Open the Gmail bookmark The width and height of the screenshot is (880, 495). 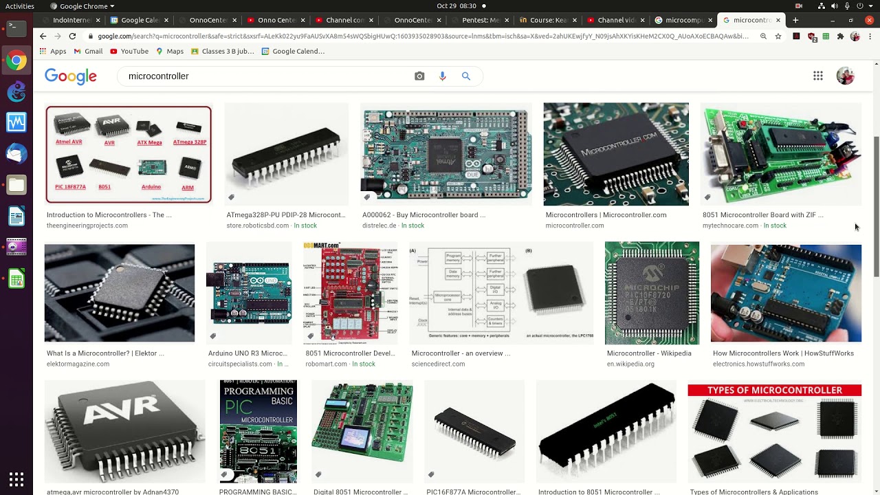point(88,51)
